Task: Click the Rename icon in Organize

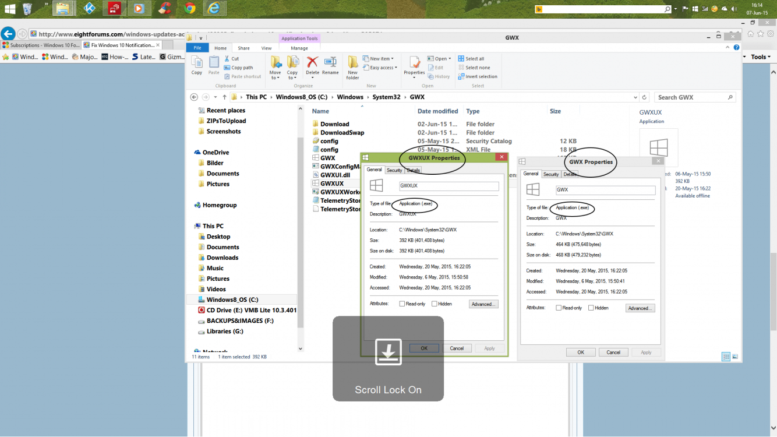Action: tap(330, 65)
